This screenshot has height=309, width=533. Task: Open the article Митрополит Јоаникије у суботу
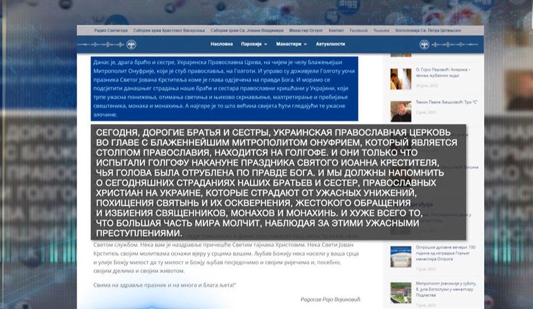(446, 289)
